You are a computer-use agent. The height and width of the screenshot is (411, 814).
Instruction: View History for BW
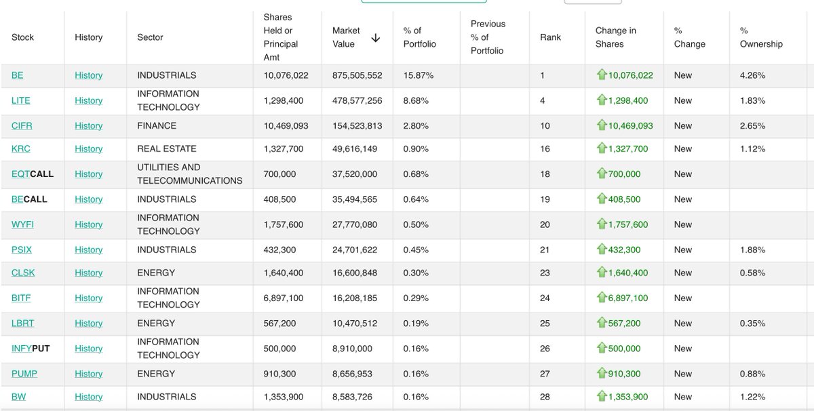89,397
